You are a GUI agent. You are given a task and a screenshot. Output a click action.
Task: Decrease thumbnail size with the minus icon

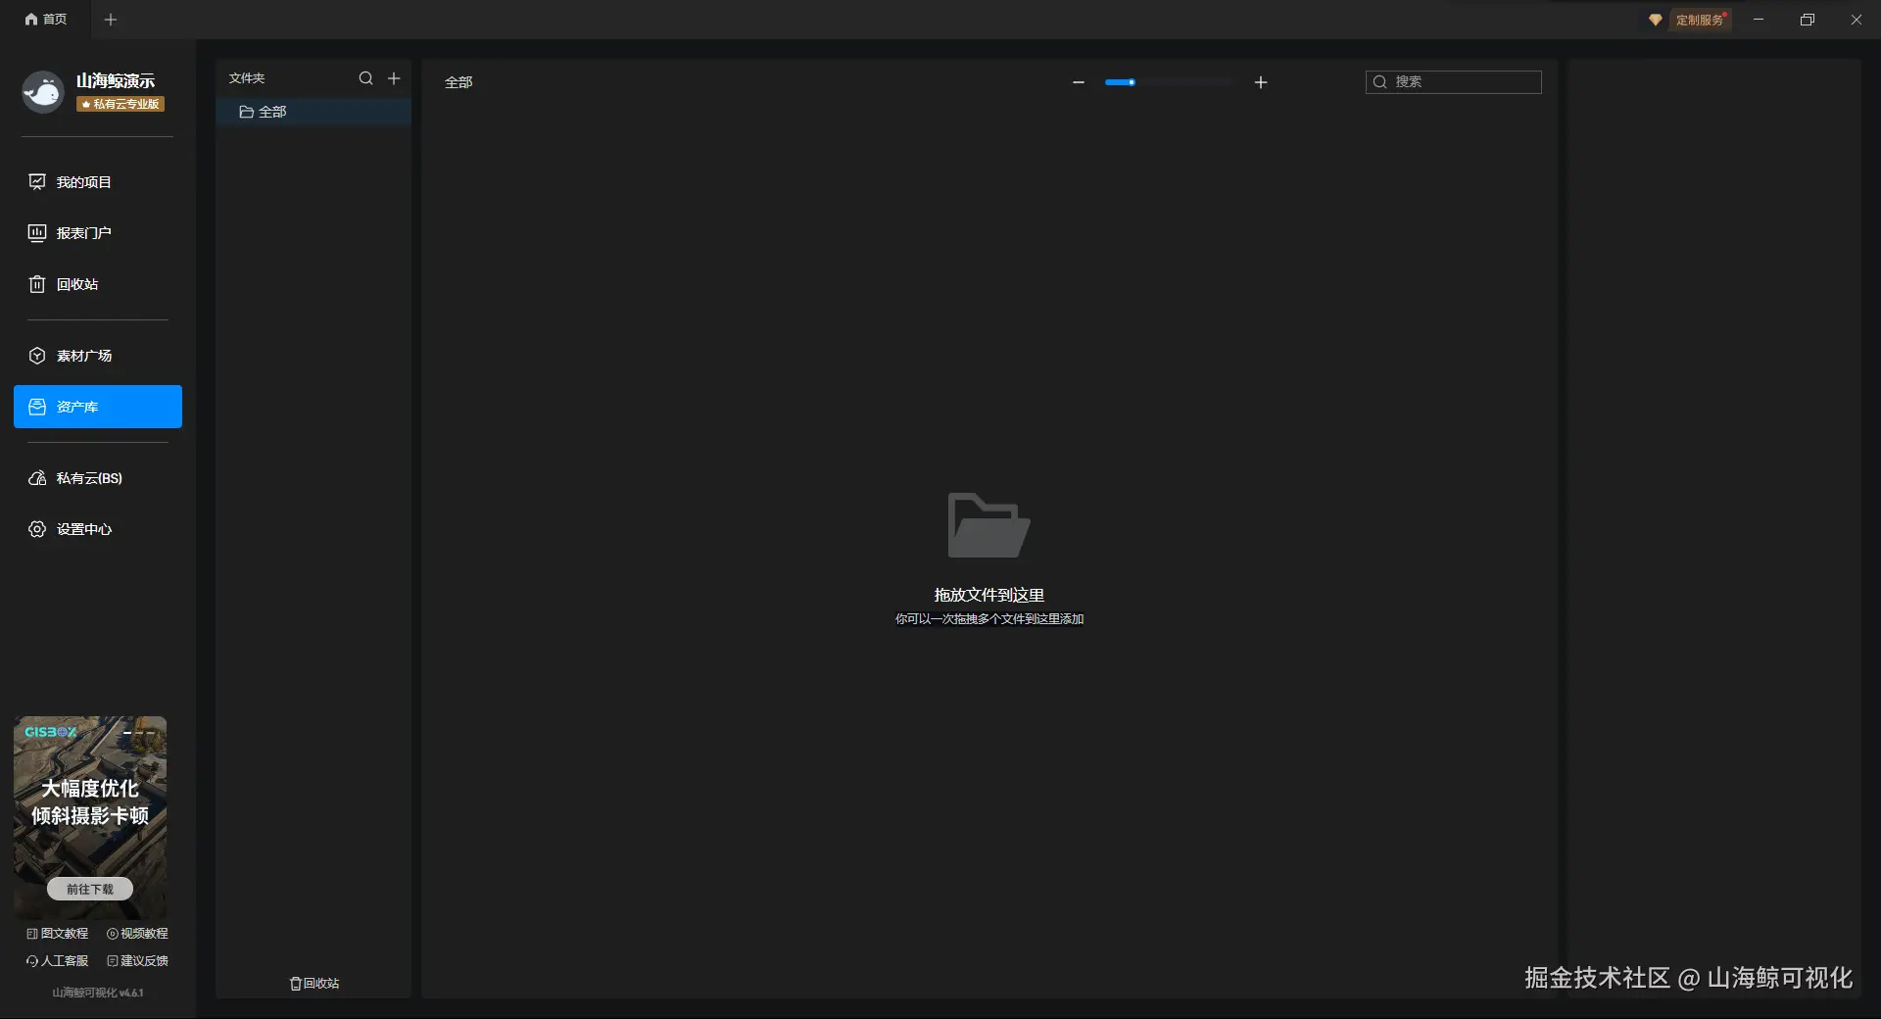1079,82
